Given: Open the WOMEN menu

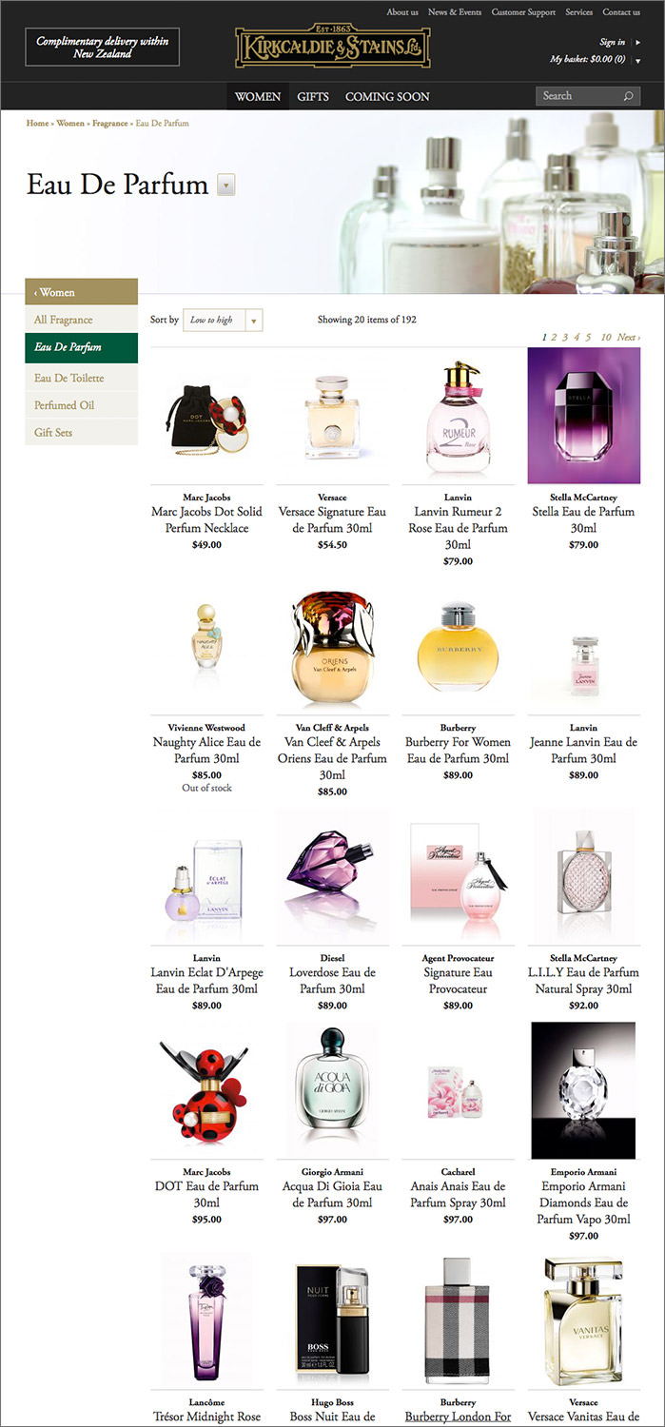Looking at the screenshot, I should coord(258,96).
